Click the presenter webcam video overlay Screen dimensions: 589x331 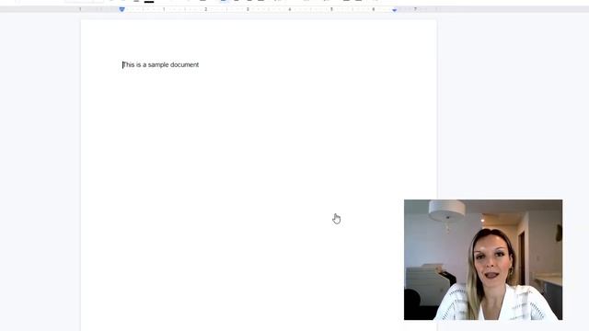click(x=483, y=259)
